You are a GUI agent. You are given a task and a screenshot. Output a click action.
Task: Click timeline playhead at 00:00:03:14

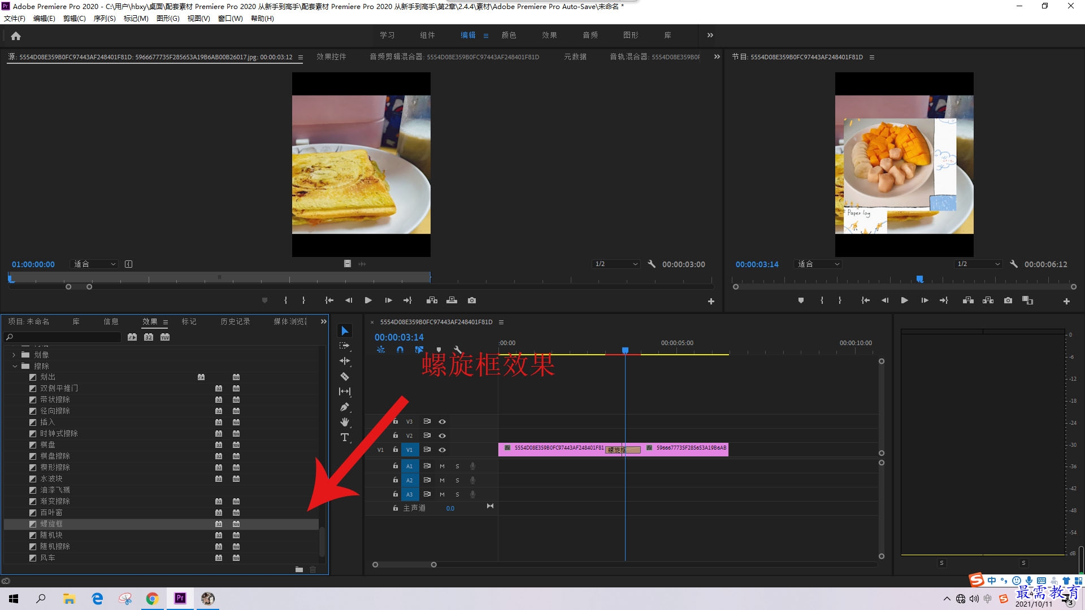click(x=625, y=351)
